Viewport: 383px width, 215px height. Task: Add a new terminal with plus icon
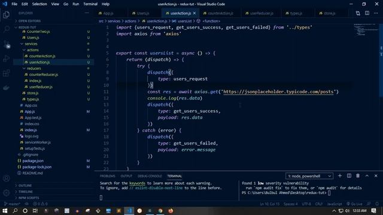tap(340, 176)
